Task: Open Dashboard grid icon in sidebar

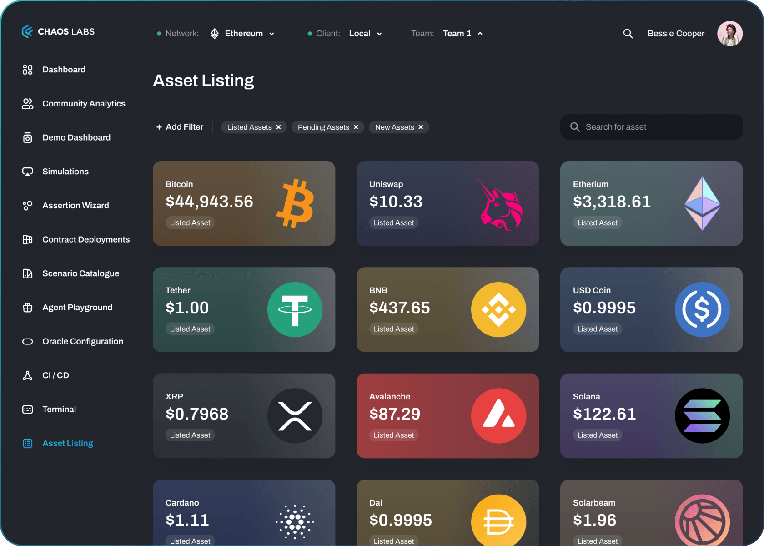Action: coord(28,70)
